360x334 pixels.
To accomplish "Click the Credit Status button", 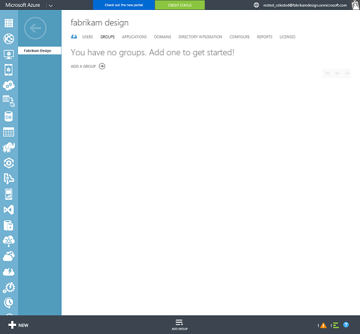I will [180, 5].
